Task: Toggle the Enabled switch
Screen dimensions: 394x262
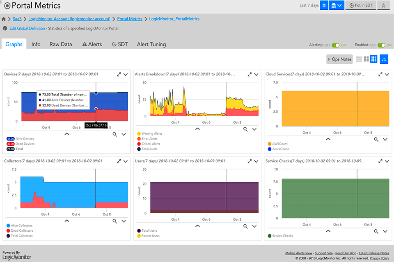Action: (x=381, y=45)
